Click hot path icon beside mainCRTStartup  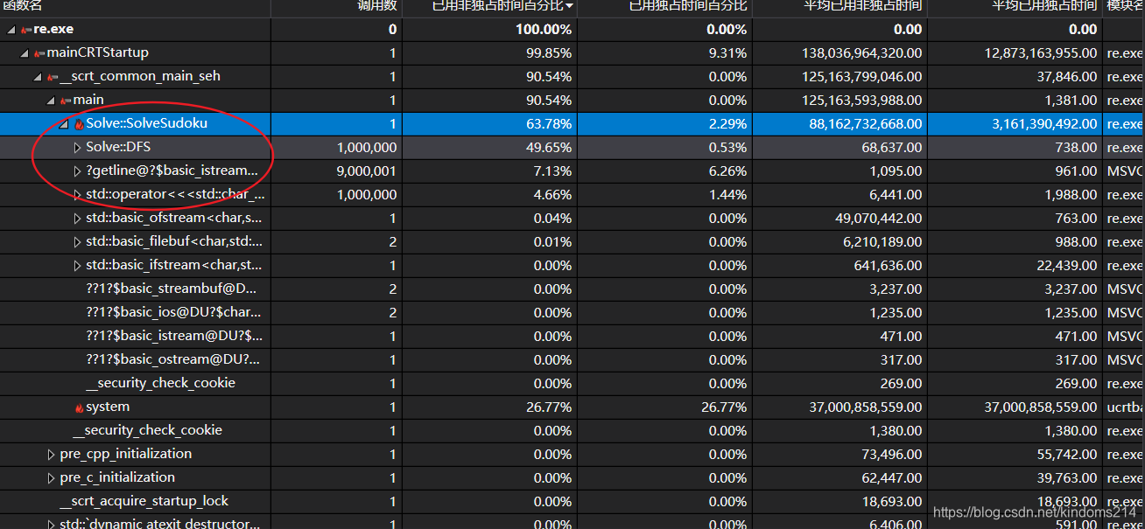pos(39,53)
